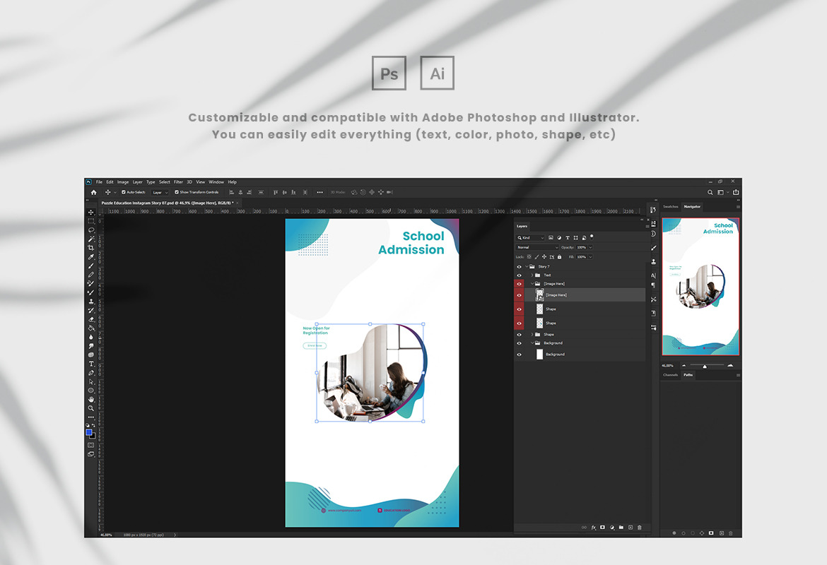827x565 pixels.
Task: Switch to the Channels tab
Action: (670, 375)
